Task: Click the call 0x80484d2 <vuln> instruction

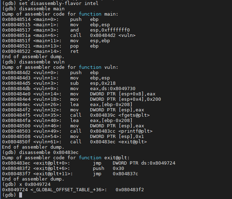Action: coord(103,35)
